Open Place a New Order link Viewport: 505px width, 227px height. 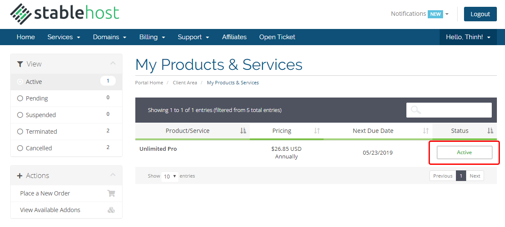coord(45,193)
